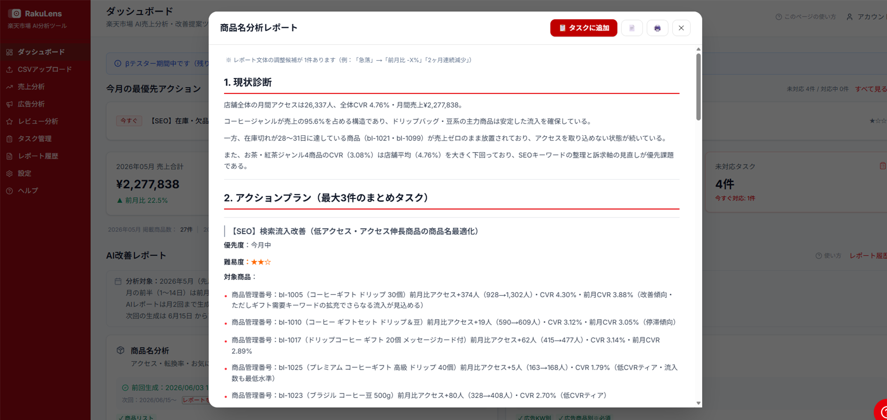Open 広告分析 from the sidebar

[x=45, y=104]
